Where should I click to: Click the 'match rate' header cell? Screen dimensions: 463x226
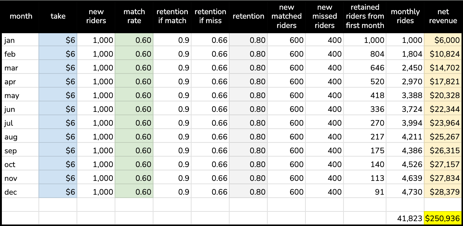134,16
